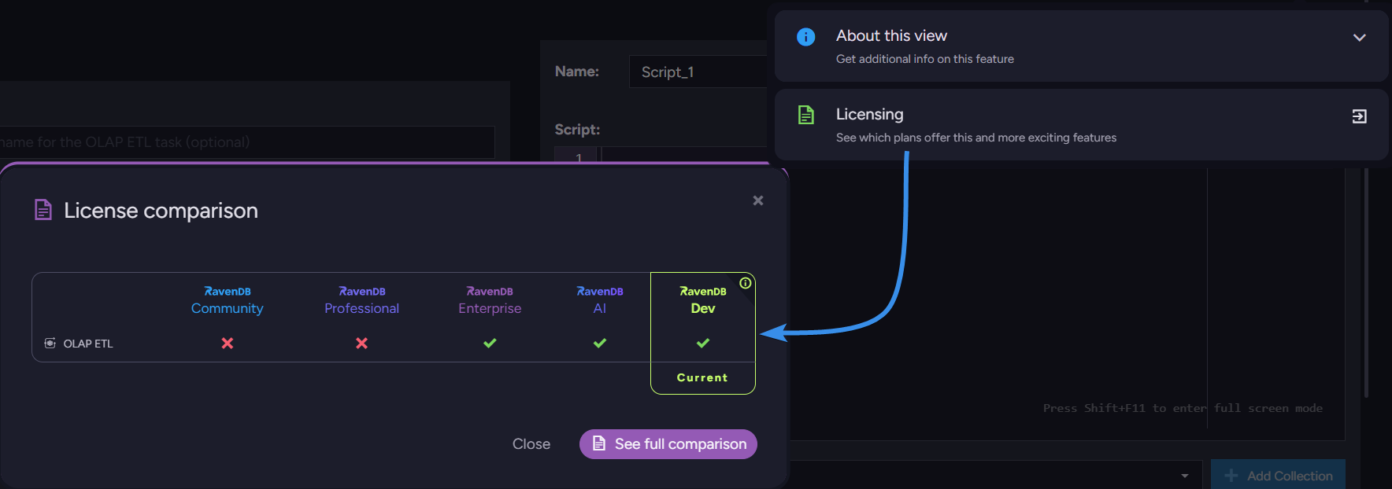Click the 'See which plans offer this' description
1392x489 pixels.
(976, 138)
